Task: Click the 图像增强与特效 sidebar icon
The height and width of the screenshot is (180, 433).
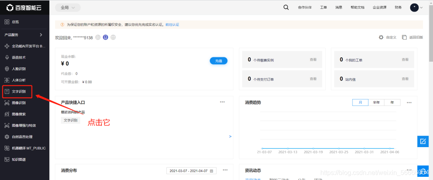Action: pos(7,125)
